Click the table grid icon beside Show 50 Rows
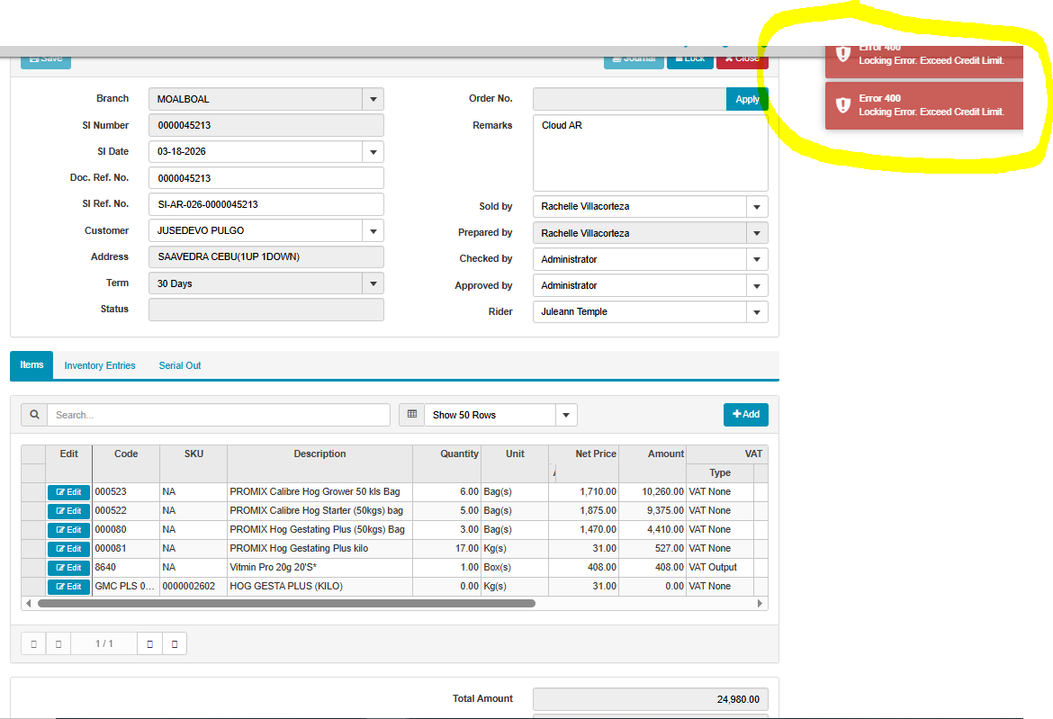Screen dimensions: 1053x719 (x=412, y=415)
